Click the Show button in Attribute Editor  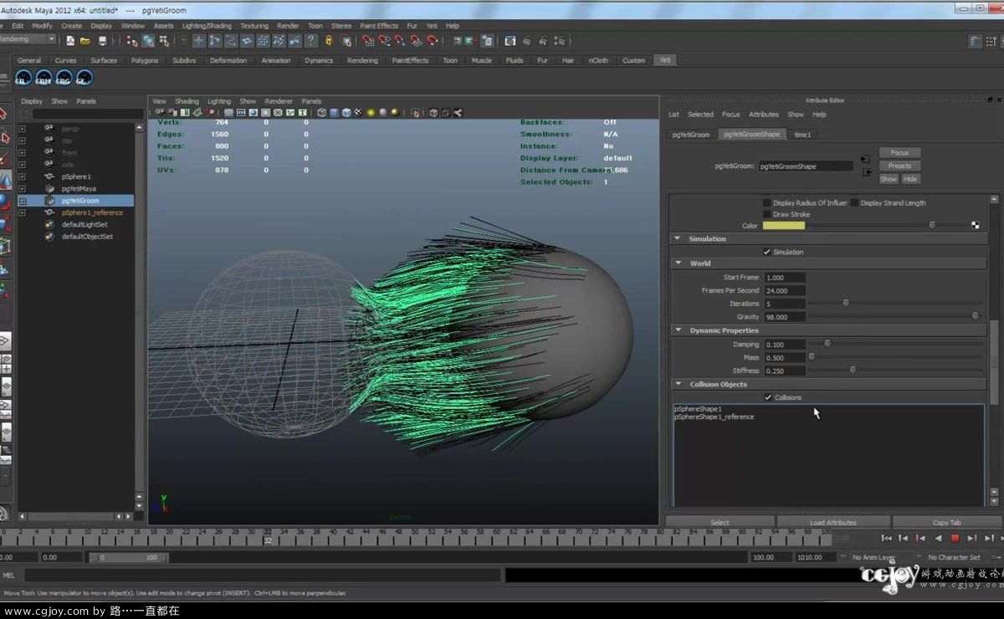point(889,179)
